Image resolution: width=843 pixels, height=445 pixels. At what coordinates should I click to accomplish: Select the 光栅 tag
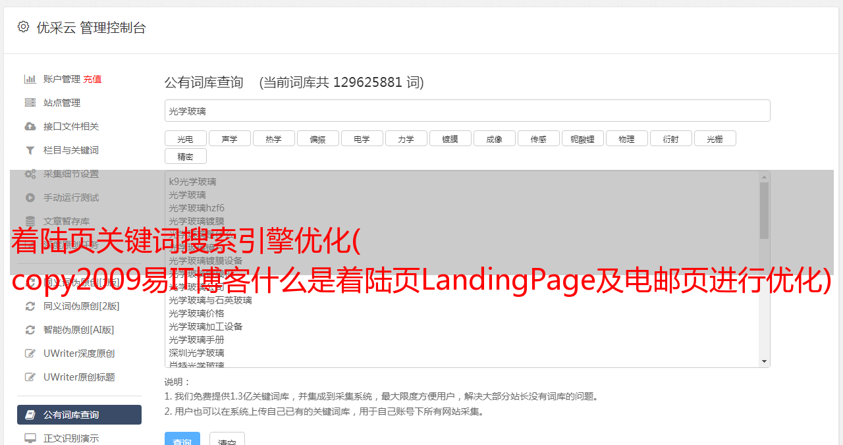[x=715, y=138]
